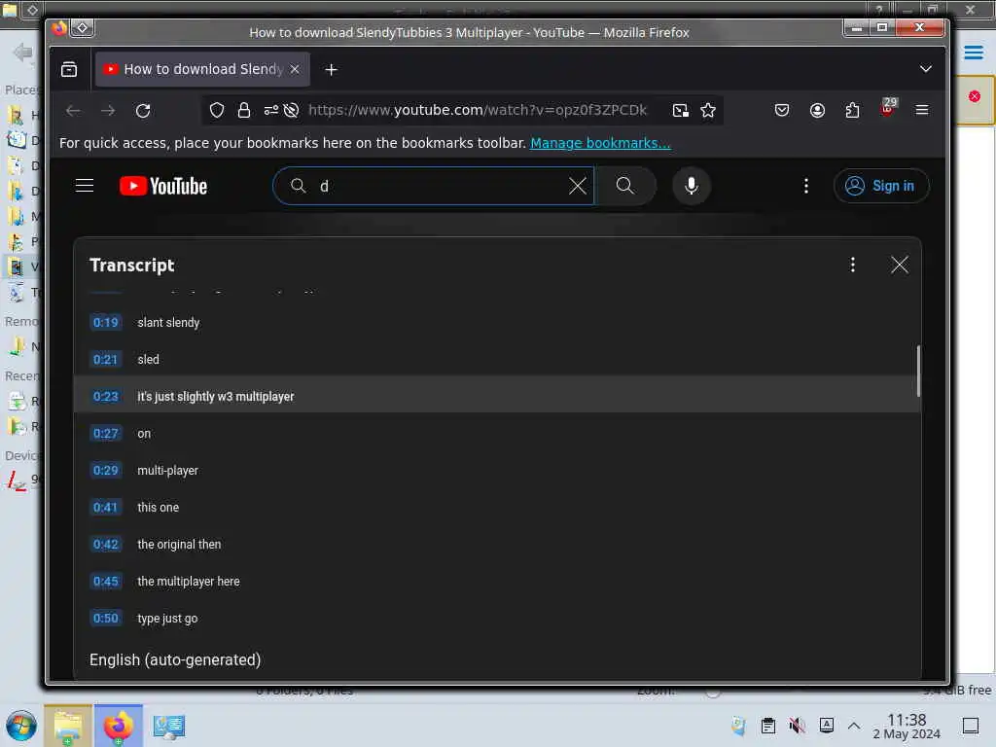Open tracking protection shield icon

(x=217, y=111)
